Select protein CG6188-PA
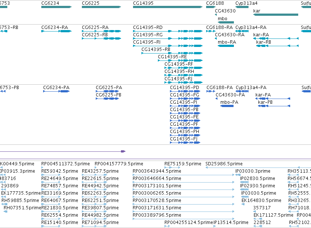 tap(220, 88)
